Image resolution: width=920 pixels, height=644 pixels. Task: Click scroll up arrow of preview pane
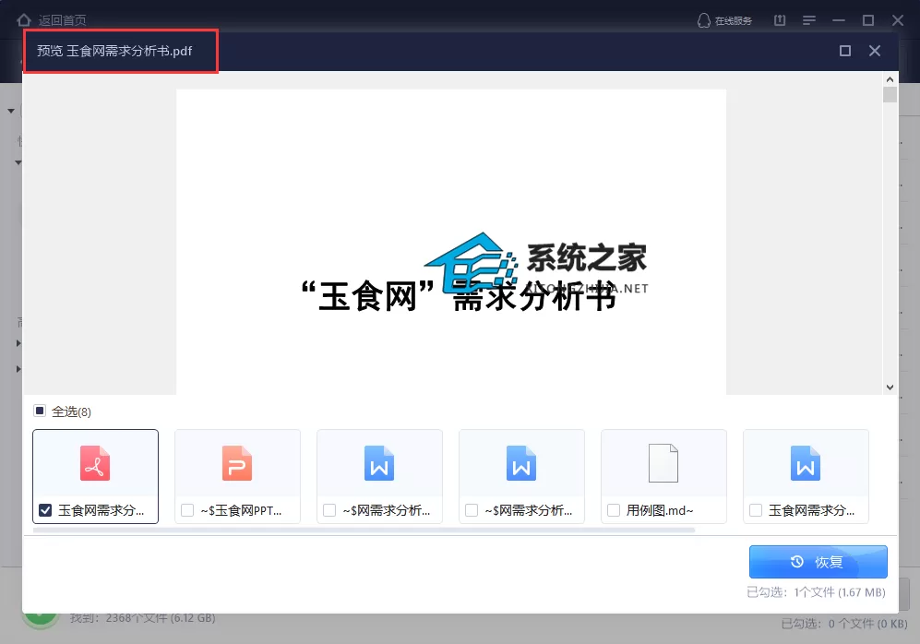(890, 79)
